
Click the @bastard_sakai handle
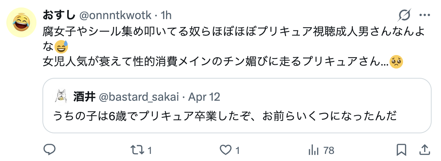pyautogui.click(x=138, y=97)
